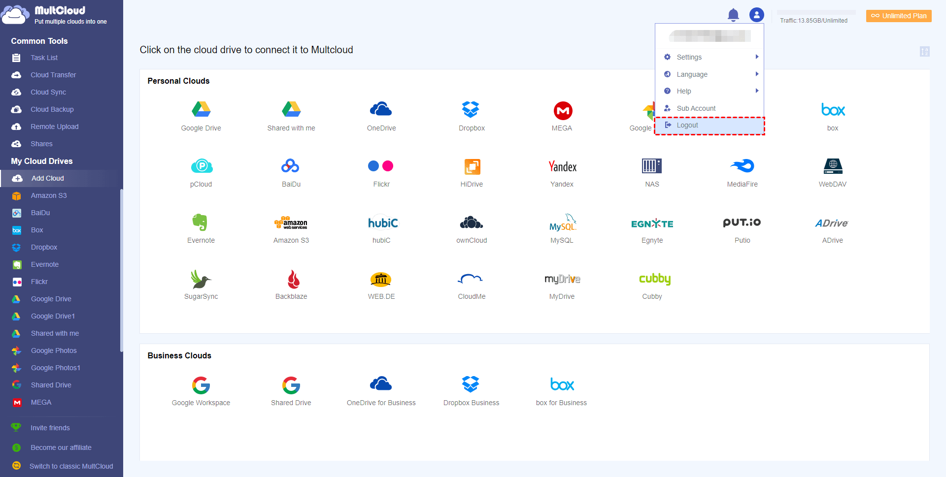The height and width of the screenshot is (477, 946).
Task: Select the BaiDu cloud icon
Action: pos(291,166)
